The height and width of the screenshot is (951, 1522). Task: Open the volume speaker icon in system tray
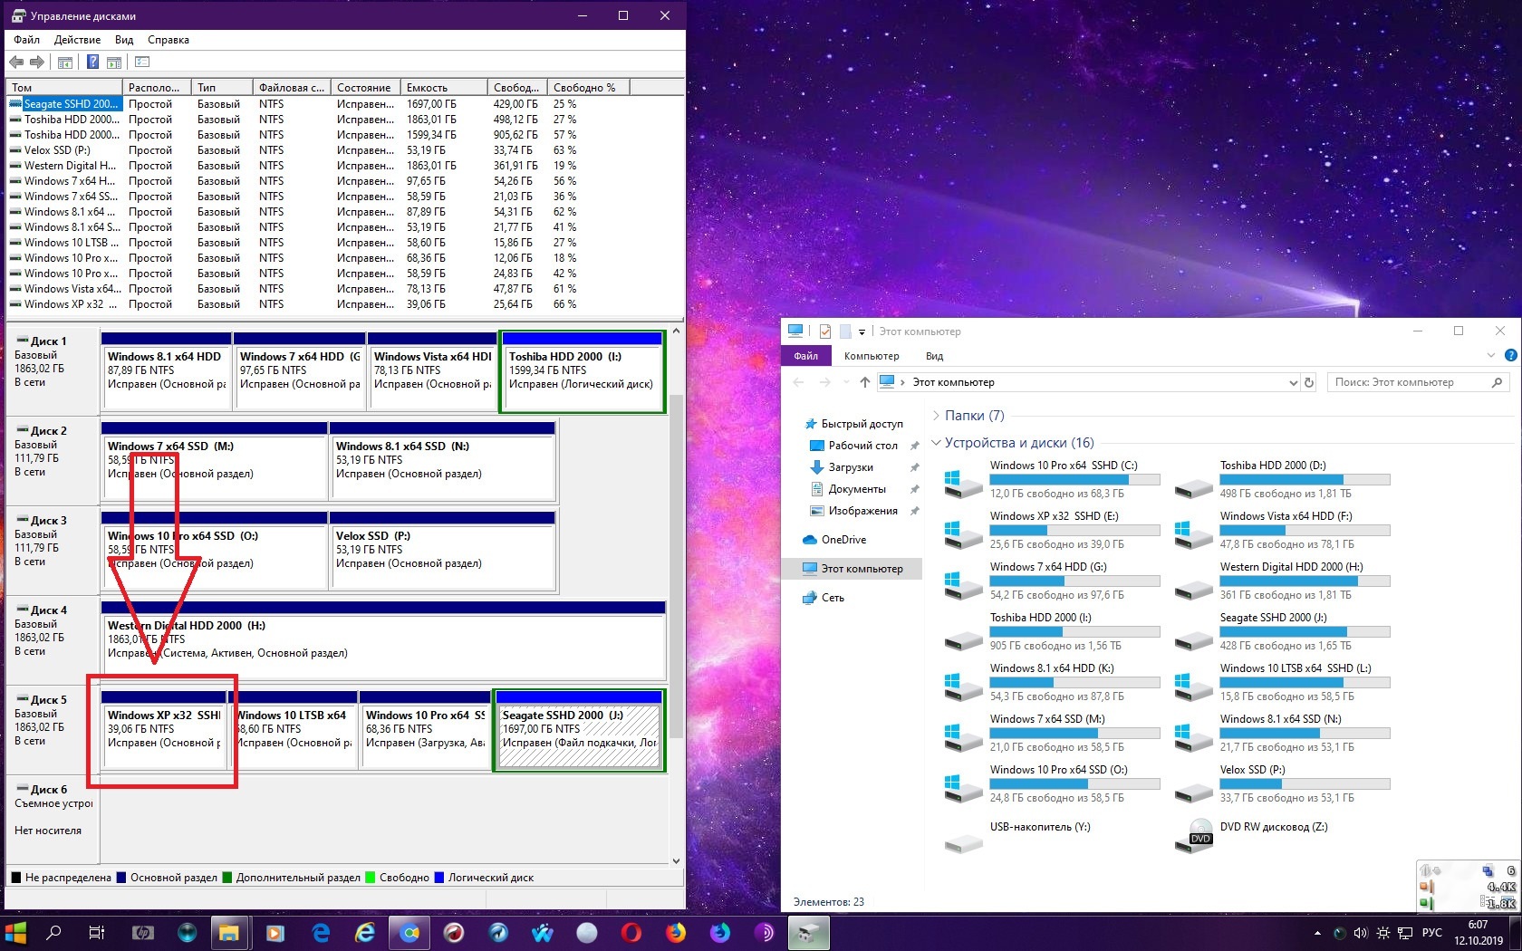pyautogui.click(x=1360, y=933)
